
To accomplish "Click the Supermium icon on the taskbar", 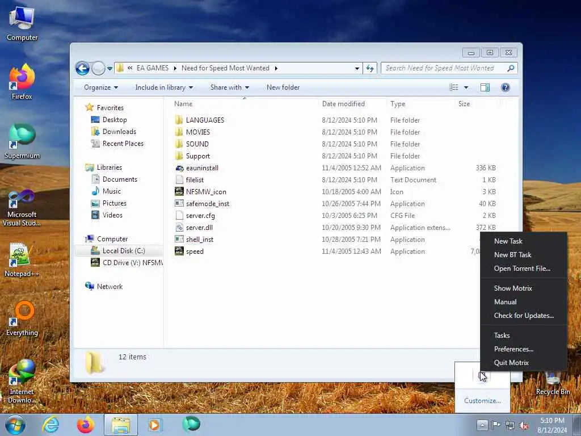I will 191,425.
